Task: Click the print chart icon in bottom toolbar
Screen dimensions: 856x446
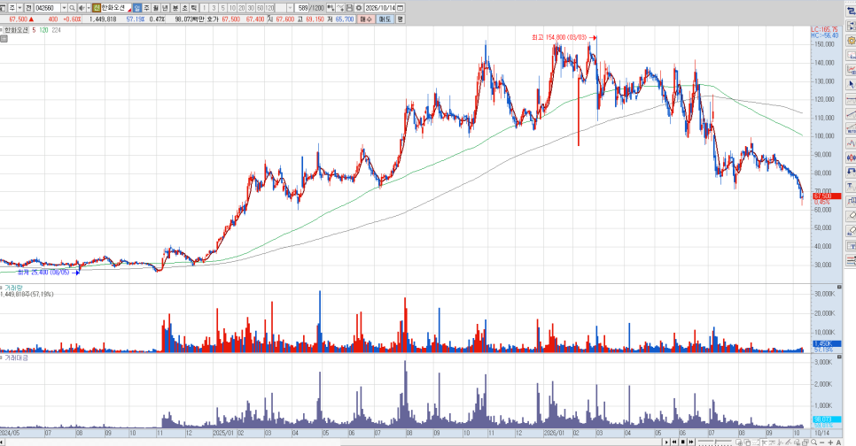Action: [x=797, y=442]
